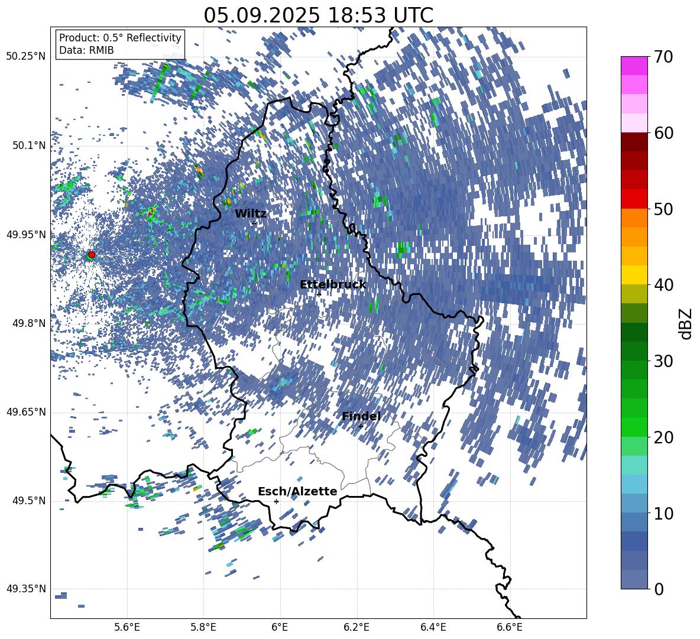The width and height of the screenshot is (700, 639).
Task: Click the 49.65°N latitude label
Action: pyautogui.click(x=26, y=412)
